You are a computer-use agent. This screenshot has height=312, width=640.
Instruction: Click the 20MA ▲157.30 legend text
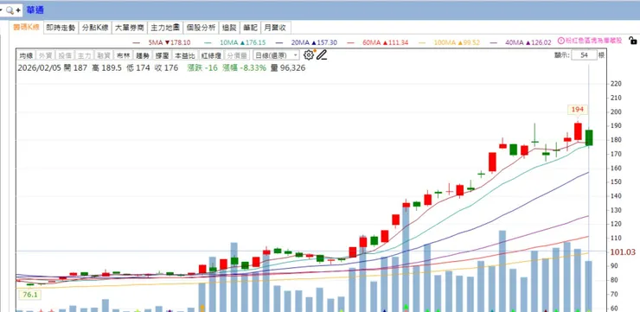click(x=314, y=42)
